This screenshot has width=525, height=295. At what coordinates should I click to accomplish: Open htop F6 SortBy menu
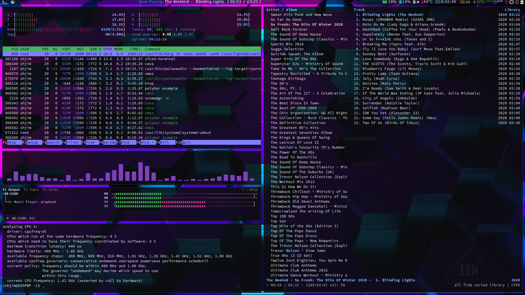click(108, 142)
